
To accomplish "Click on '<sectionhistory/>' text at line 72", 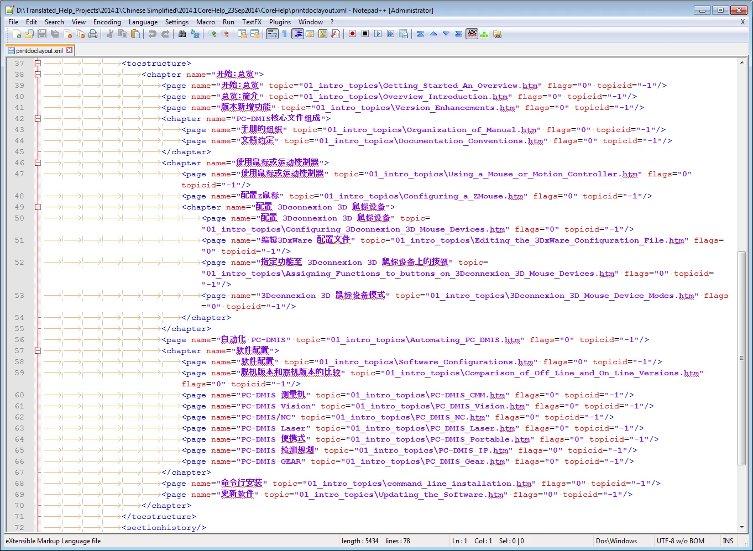I will 164,527.
